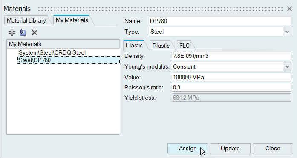Open the Type dropdown arrow
Image resolution: width=297 pixels, height=158 pixels.
tap(287, 32)
